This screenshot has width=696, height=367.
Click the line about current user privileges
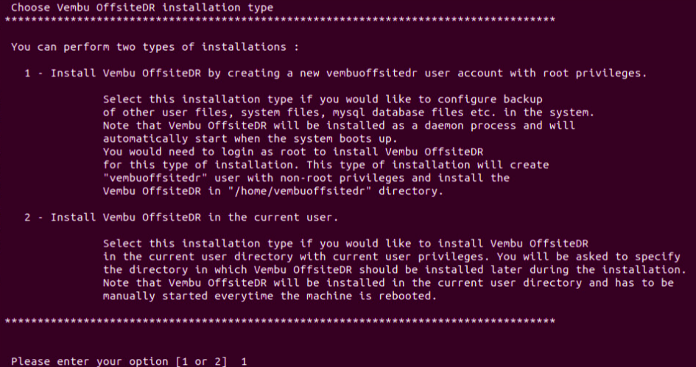point(392,256)
